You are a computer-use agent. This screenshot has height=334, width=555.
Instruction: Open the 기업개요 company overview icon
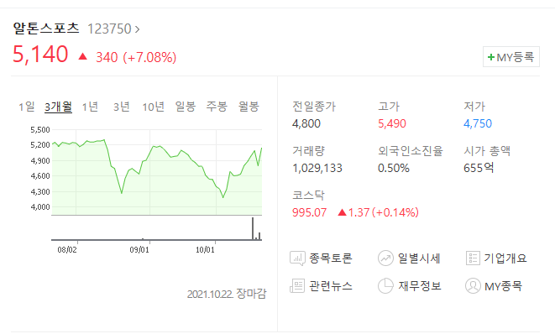click(x=473, y=258)
